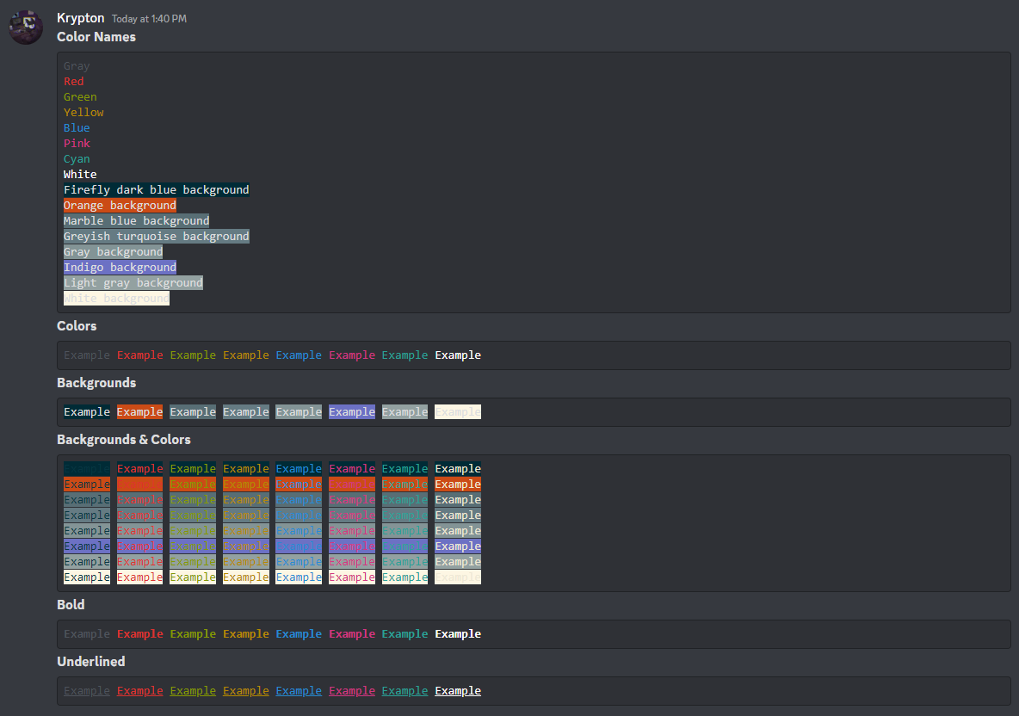The height and width of the screenshot is (716, 1019).
Task: Select the first Example in the Bold section
Action: pos(86,633)
